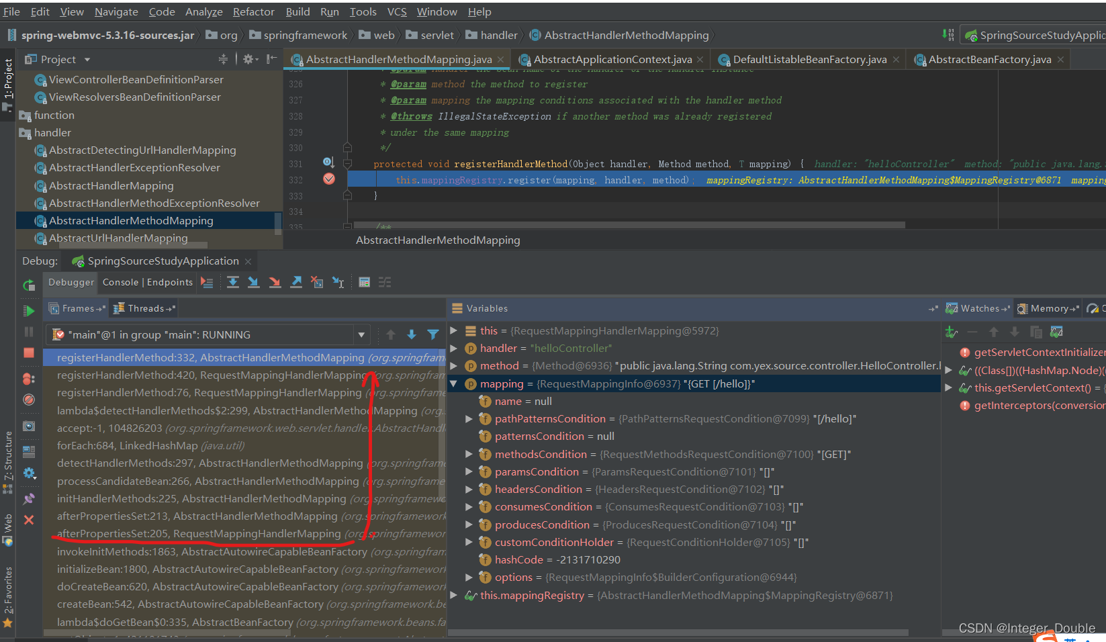Screen dimensions: 1106x642
Task: Click Show Execution Point icon
Action: click(207, 283)
